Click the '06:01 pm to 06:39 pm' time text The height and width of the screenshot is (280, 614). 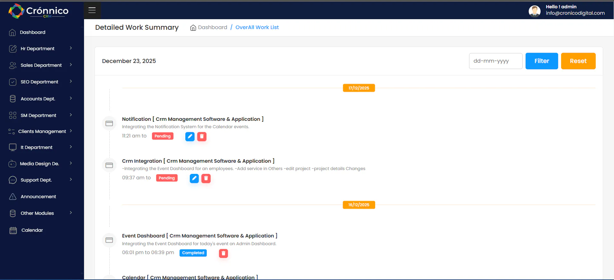[148, 253]
